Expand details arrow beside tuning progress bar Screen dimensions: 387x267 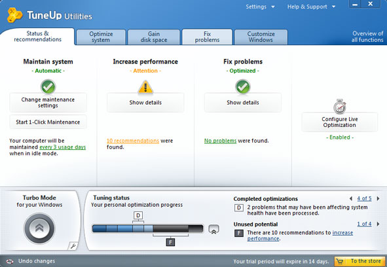coord(213,229)
